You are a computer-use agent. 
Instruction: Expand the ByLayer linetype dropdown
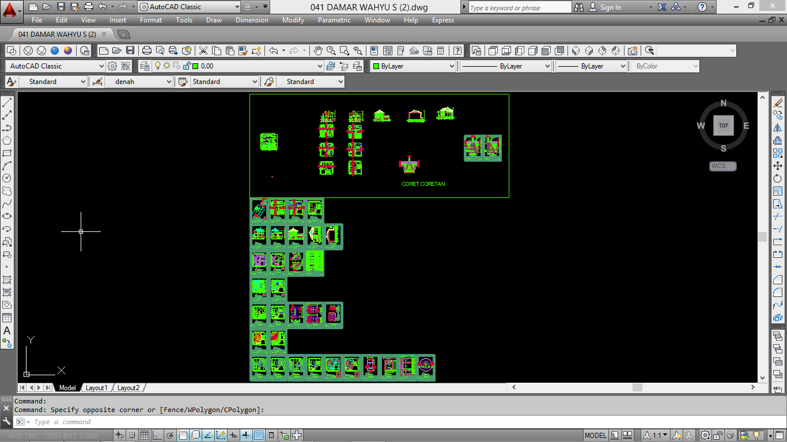pos(547,66)
